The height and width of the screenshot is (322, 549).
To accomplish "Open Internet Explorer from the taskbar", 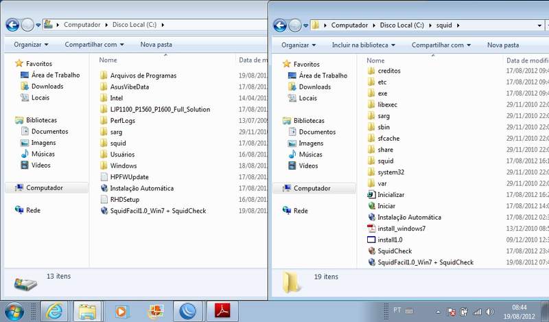I will point(55,311).
